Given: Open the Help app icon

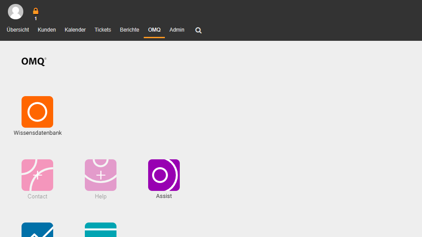Looking at the screenshot, I should (x=101, y=175).
